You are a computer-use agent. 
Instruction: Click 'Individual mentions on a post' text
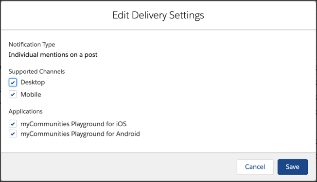[53, 55]
